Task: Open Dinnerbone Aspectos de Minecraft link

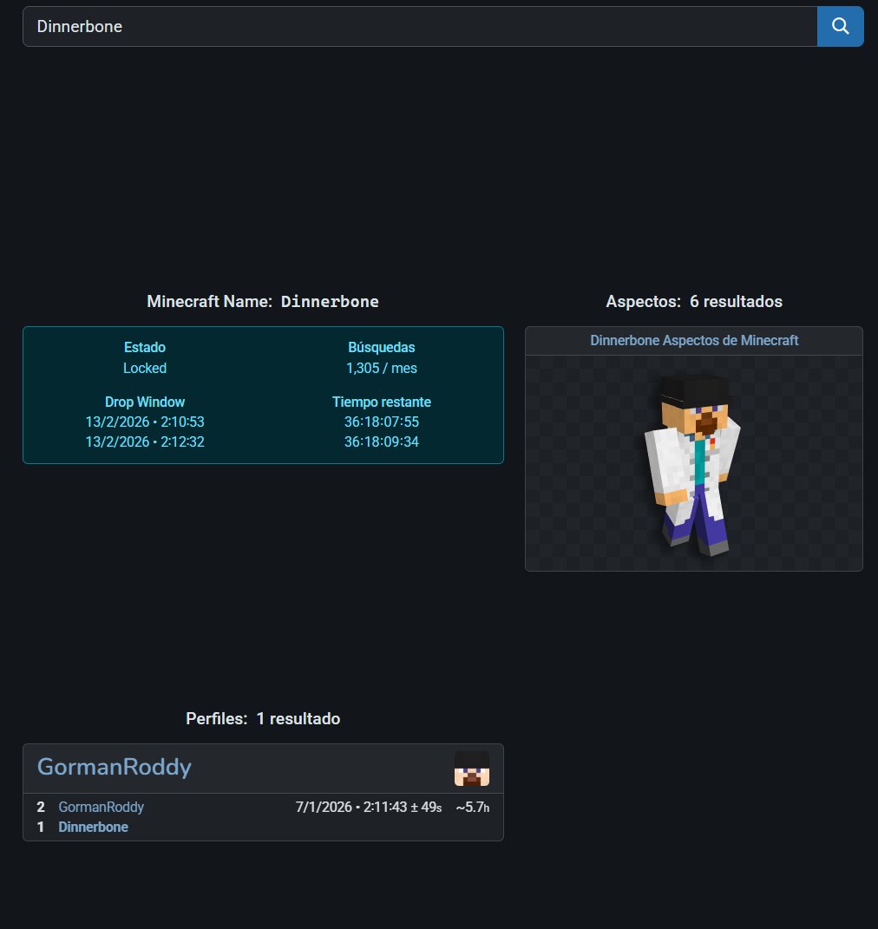Action: pos(694,341)
